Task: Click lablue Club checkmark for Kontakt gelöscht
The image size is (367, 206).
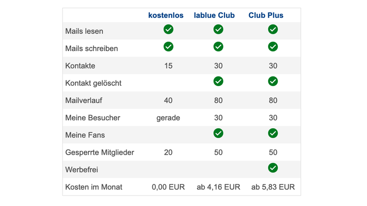Action: pyautogui.click(x=218, y=81)
